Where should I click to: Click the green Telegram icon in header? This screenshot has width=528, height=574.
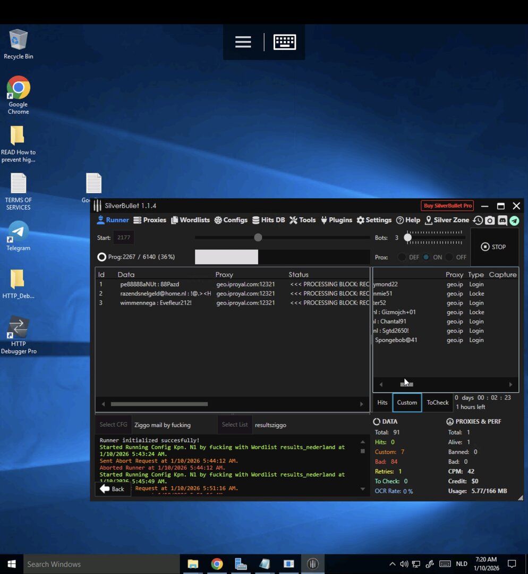coord(514,221)
